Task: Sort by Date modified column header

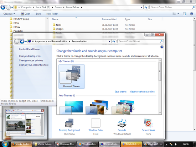Action: 113,19
